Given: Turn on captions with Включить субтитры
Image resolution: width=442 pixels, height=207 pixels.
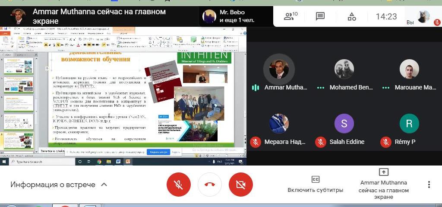Looking at the screenshot, I should point(315,185).
